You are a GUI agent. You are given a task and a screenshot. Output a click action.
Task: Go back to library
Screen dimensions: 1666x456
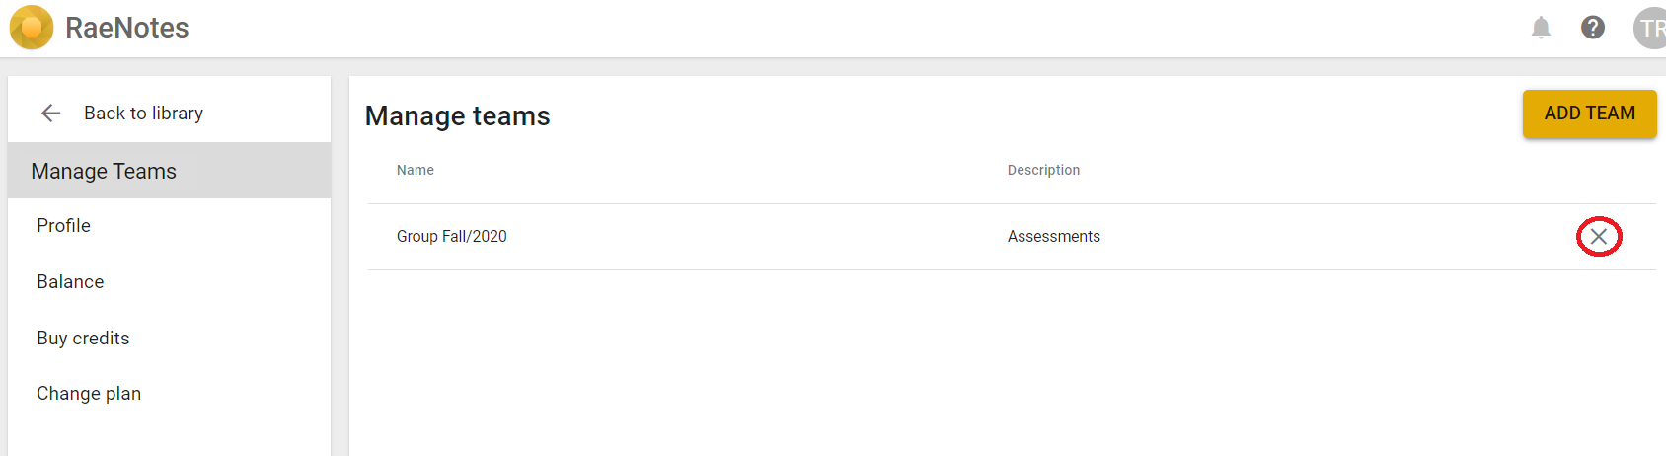[144, 114]
